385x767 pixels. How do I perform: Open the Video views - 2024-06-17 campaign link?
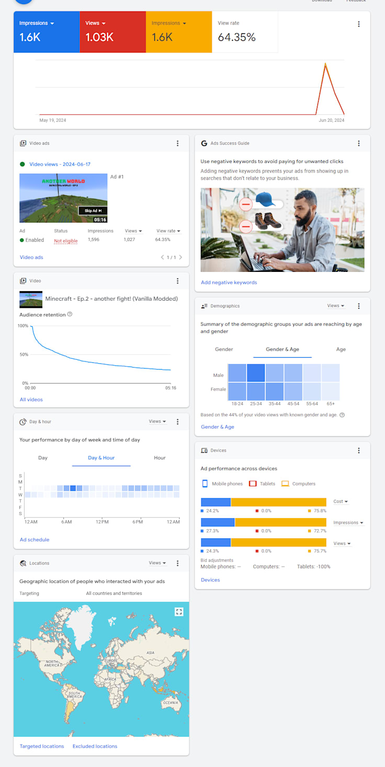click(60, 164)
